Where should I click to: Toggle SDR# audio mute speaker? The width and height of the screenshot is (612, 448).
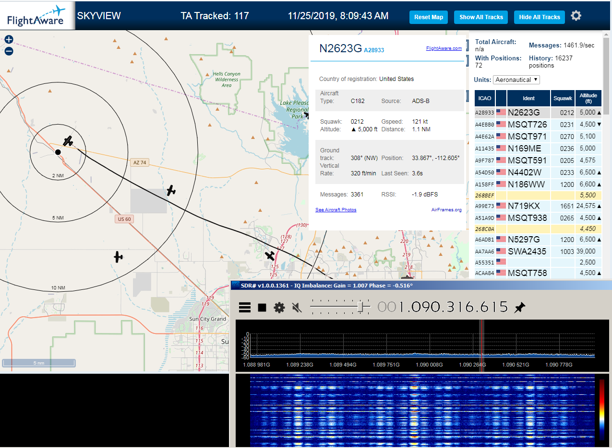click(297, 308)
